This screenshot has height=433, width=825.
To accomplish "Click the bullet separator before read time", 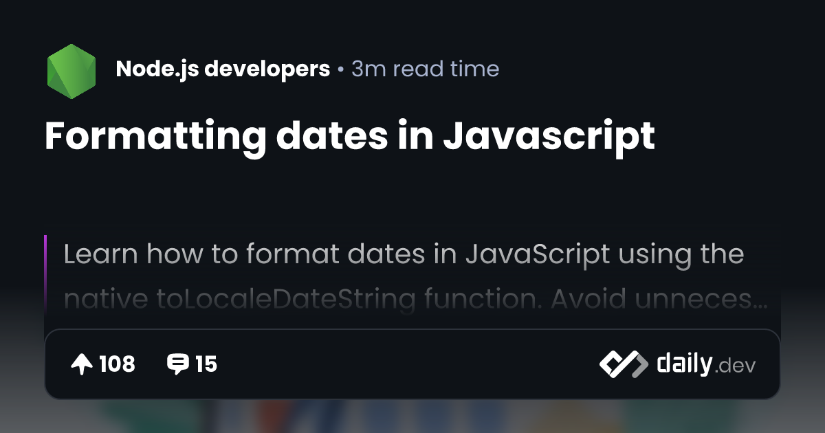I will click(x=340, y=69).
